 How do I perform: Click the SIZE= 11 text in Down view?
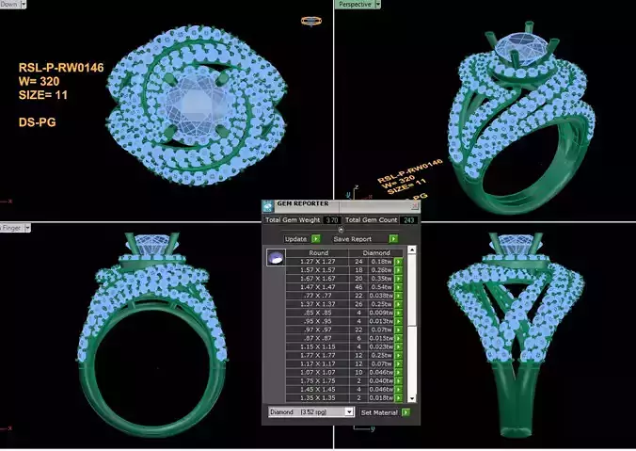[x=43, y=95]
